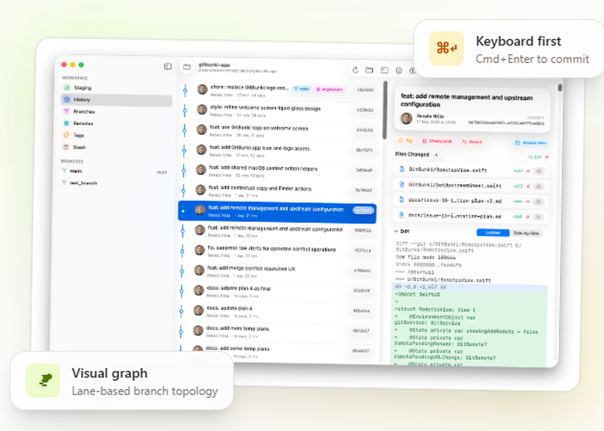Open changed file ending plan-v2.md
Image resolution: width=604 pixels, height=431 pixels.
(471, 201)
